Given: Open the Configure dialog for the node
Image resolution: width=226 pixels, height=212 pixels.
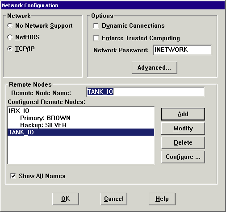Looking at the screenshot, I should (183, 157).
